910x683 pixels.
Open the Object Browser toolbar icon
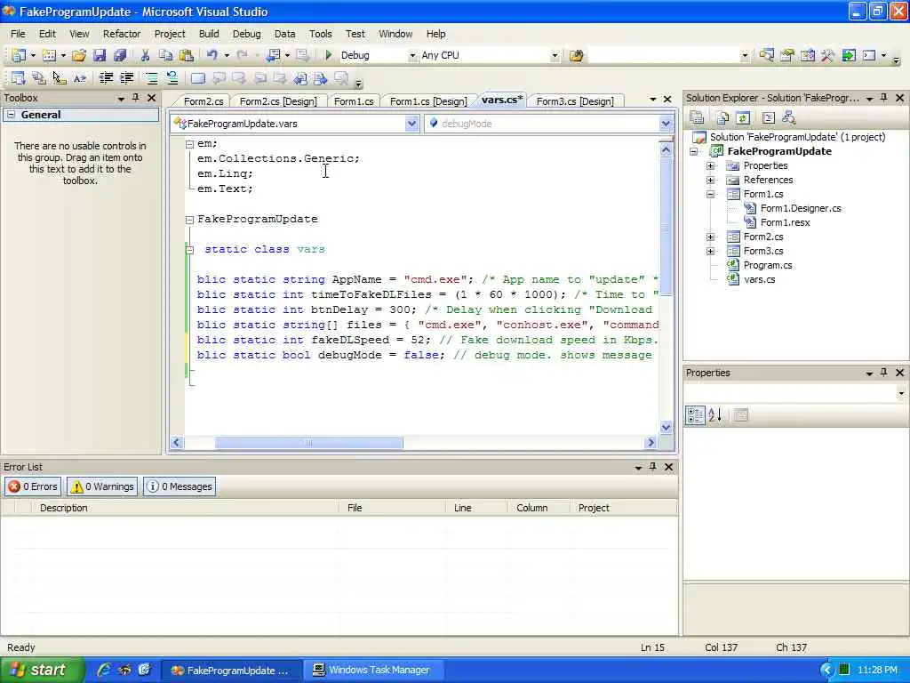pyautogui.click(x=807, y=56)
